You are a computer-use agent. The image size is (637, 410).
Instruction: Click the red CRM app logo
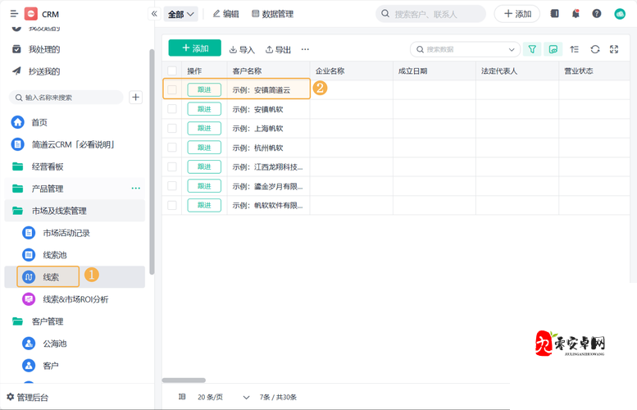point(31,14)
